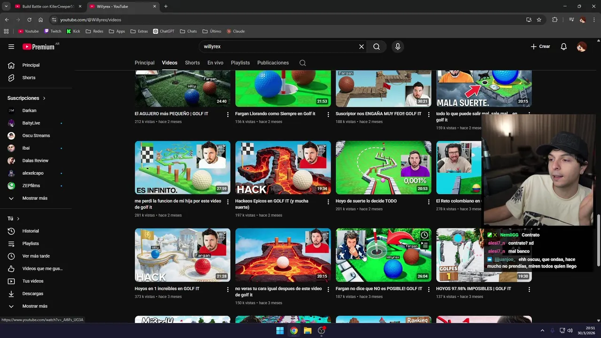This screenshot has height=338, width=601.
Task: Open the account avatar menu
Action: [581, 46]
